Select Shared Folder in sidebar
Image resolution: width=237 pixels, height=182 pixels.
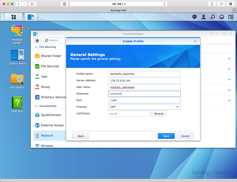pyautogui.click(x=51, y=56)
